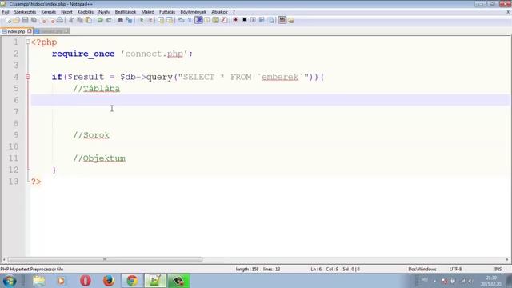Screen dimensions: 512x288
Task: Click the '//Táblába' comment on line 5
Action: point(96,89)
